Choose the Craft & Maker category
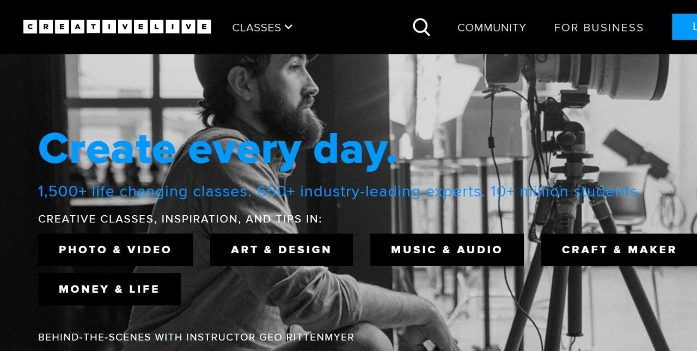The height and width of the screenshot is (351, 697). click(619, 250)
